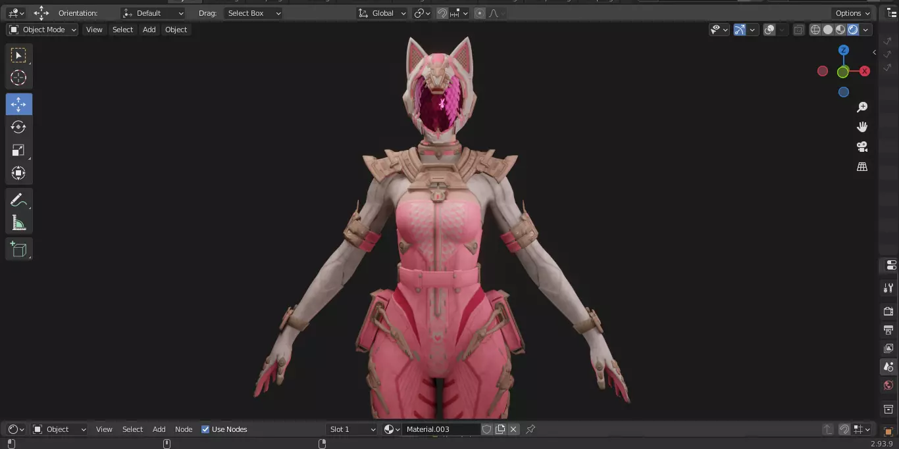Open the Orientation Default dropdown
The height and width of the screenshot is (449, 899).
(153, 13)
